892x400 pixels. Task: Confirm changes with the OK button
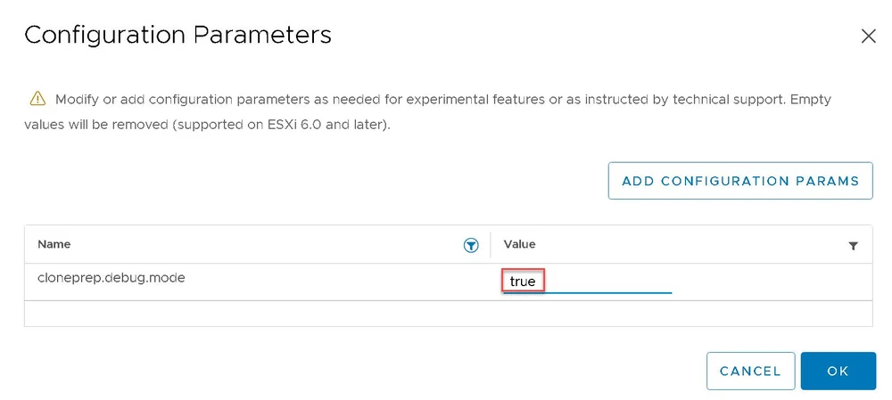pos(838,371)
